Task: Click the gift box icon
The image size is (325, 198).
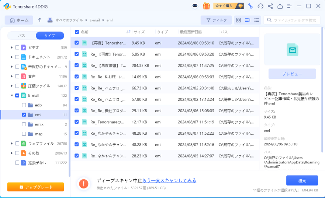Action: point(206,6)
